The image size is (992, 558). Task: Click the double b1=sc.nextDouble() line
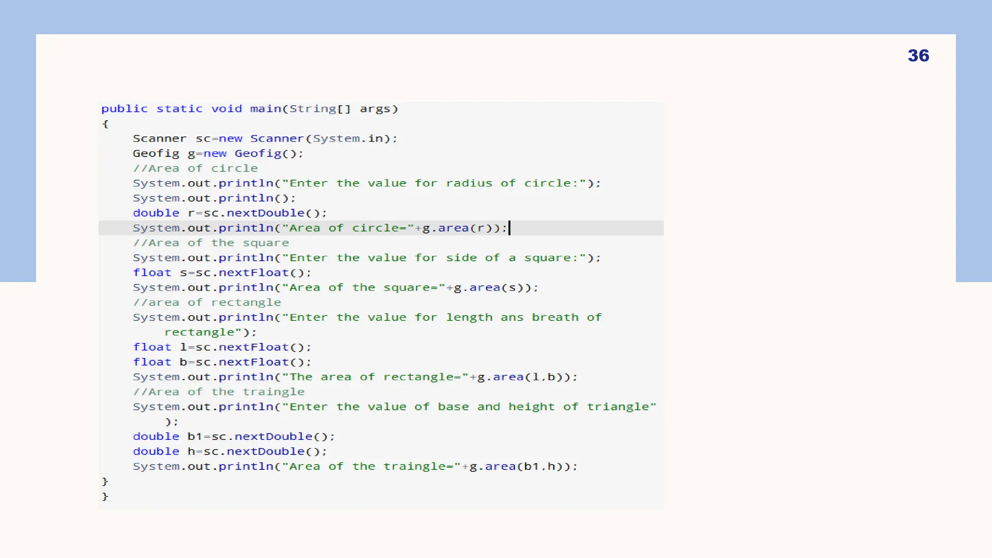tap(234, 437)
